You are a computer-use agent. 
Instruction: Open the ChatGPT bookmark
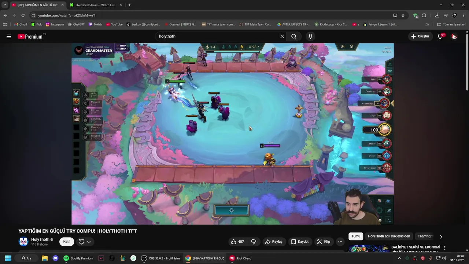[76, 25]
